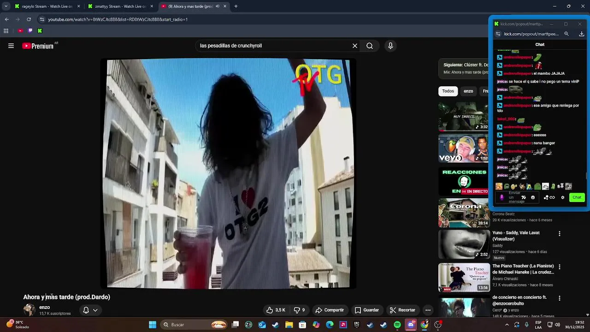Expand the notification options chevron

95,310
